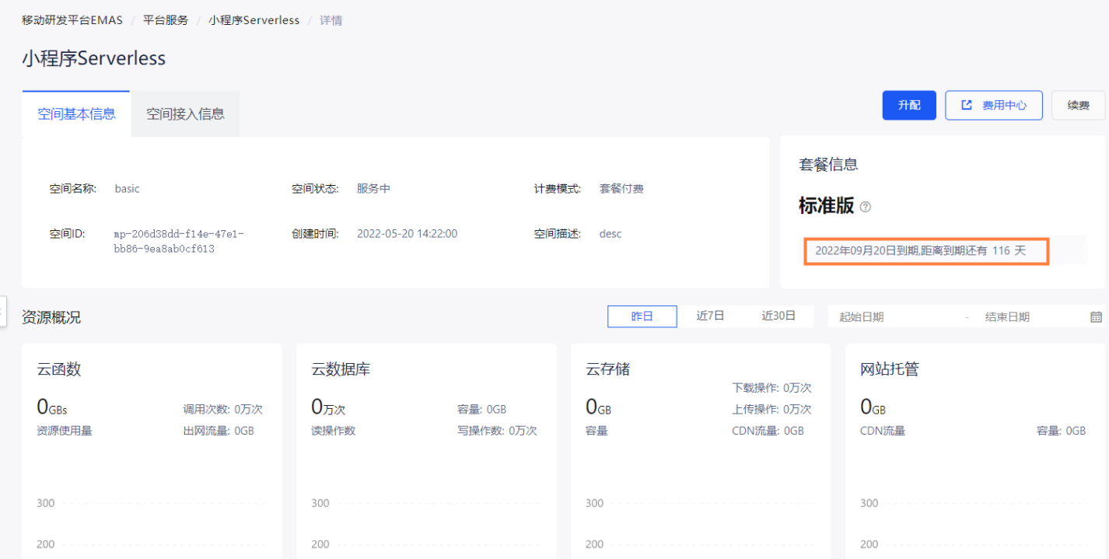Switch to 空间基本信息 tab

pos(76,114)
